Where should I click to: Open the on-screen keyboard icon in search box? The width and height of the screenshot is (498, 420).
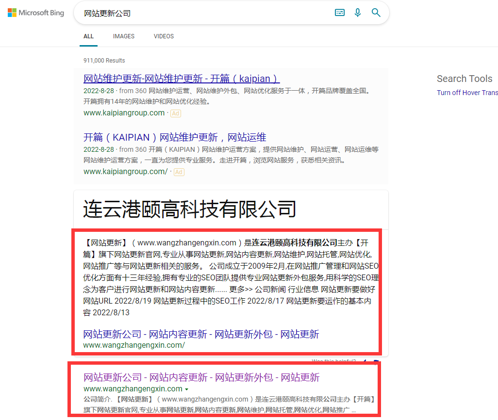(x=339, y=13)
